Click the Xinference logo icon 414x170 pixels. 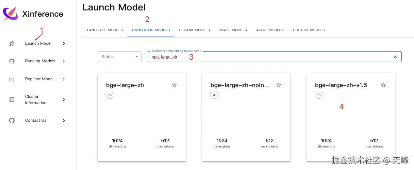point(10,14)
